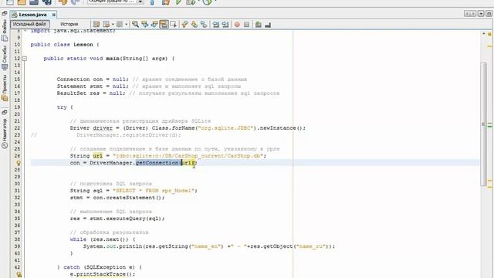Click the "try {" line
This screenshot has width=494, height=278.
point(65,107)
